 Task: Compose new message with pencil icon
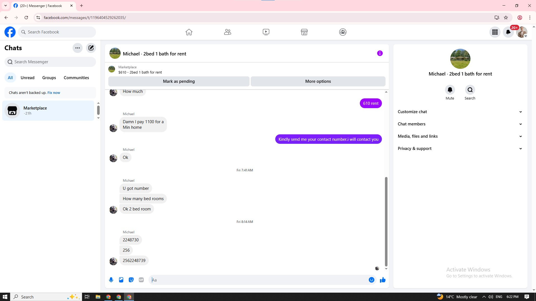pyautogui.click(x=91, y=48)
